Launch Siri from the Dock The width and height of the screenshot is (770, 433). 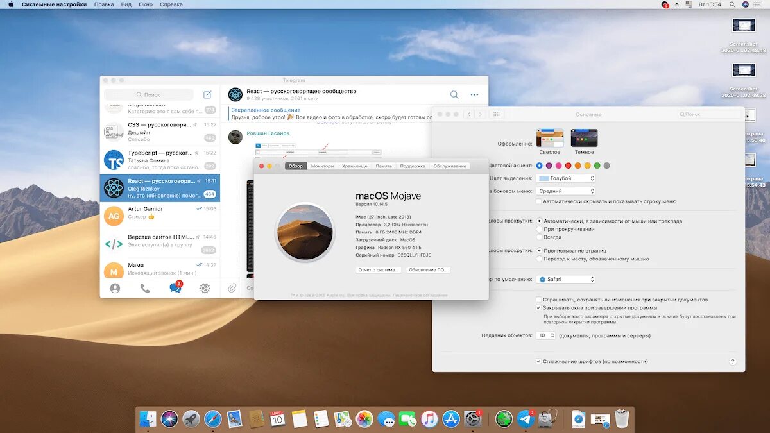coord(169,419)
